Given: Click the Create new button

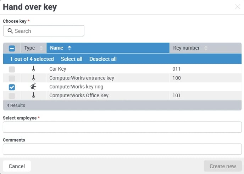Looking at the screenshot, I should [223, 166].
